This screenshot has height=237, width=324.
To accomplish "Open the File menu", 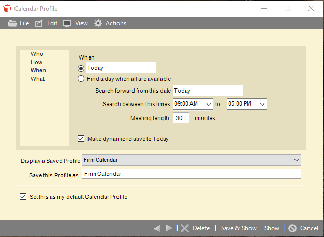I will point(24,23).
